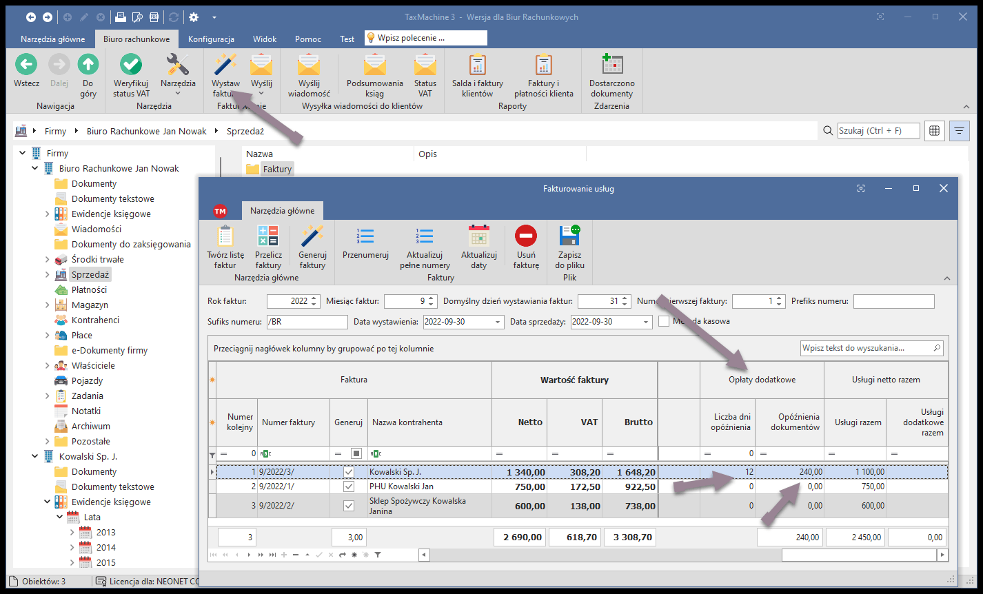Screen dimensions: 983x594
Task: Click the Weryfikuj status VAT icon
Action: tap(131, 66)
